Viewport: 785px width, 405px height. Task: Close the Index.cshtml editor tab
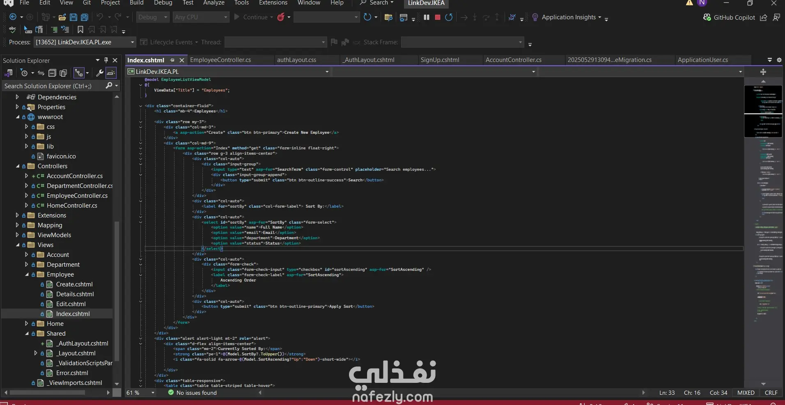click(182, 60)
